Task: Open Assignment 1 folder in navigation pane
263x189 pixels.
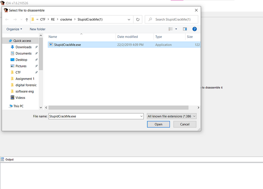Action: click(25, 79)
